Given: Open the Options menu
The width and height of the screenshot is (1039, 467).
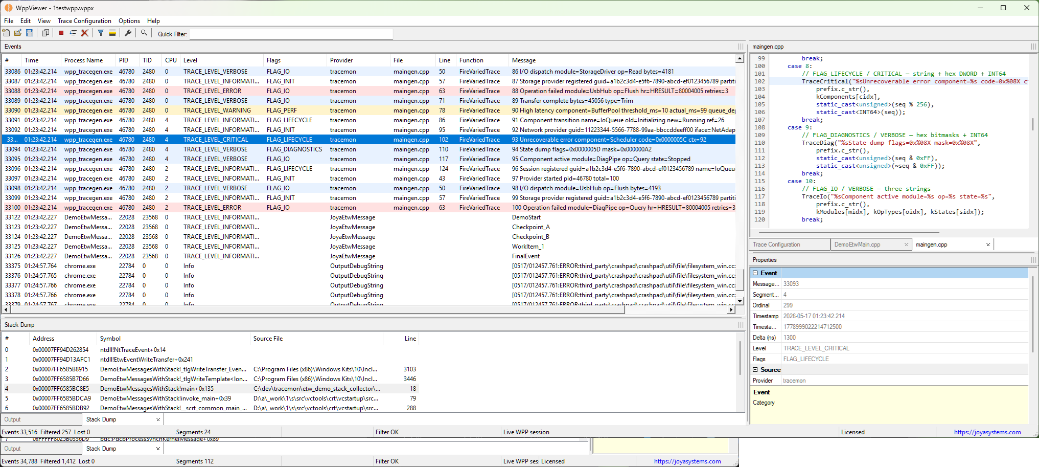Looking at the screenshot, I should point(129,21).
